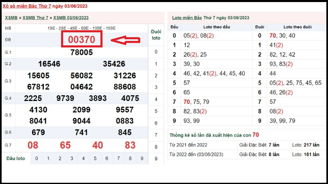Click G.3 number 67812
328x184 pixels.
(x=39, y=87)
